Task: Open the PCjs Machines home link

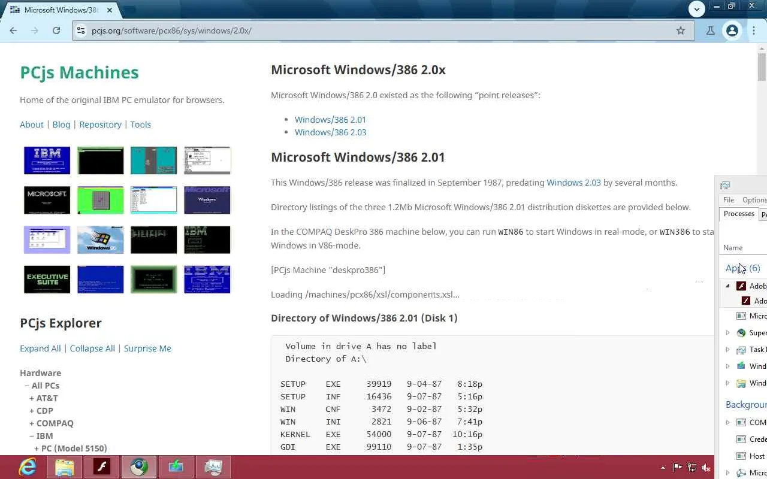Action: click(x=79, y=72)
